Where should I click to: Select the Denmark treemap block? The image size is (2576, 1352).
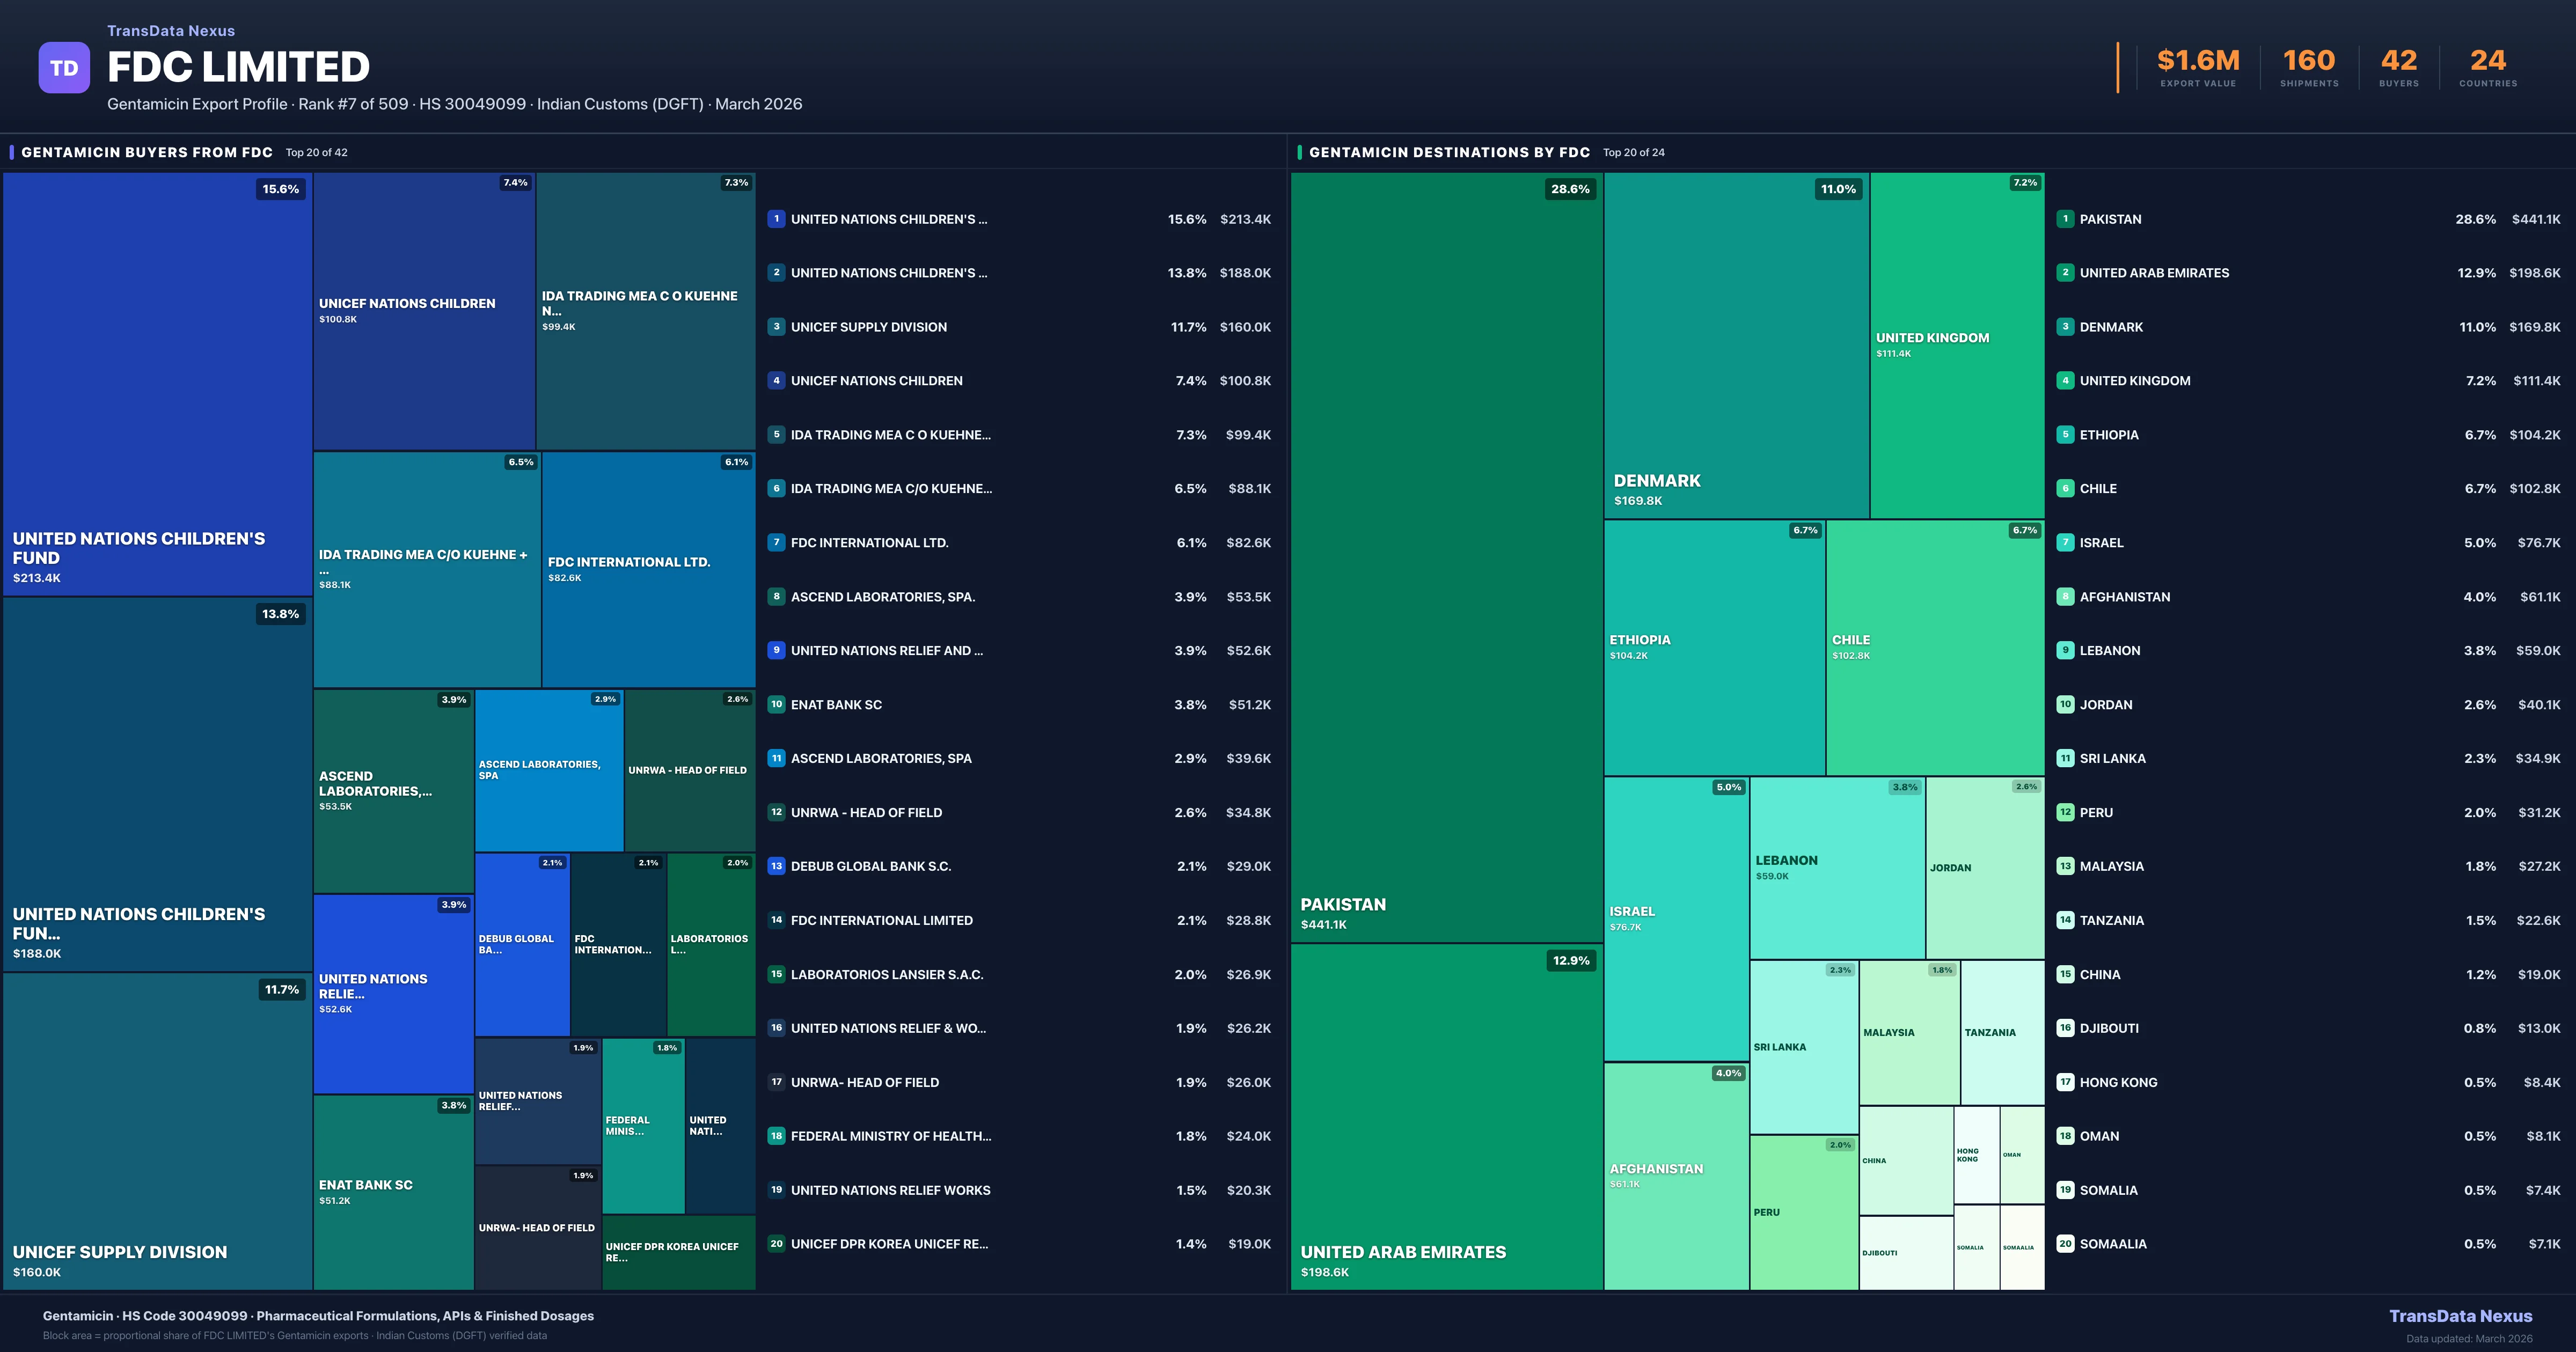(x=1736, y=345)
